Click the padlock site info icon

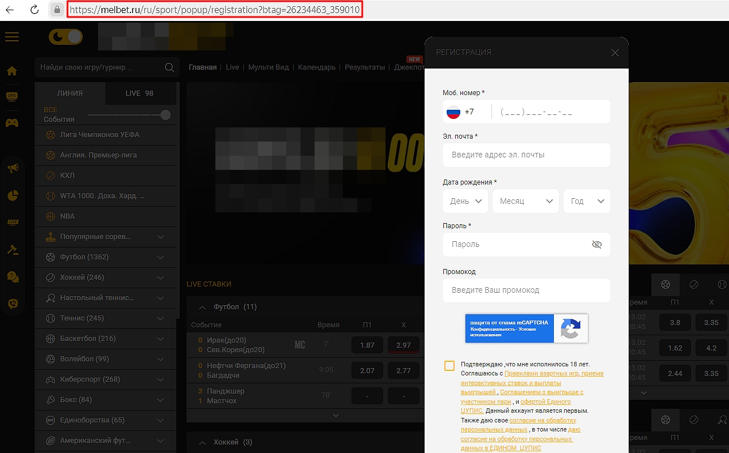pos(57,10)
